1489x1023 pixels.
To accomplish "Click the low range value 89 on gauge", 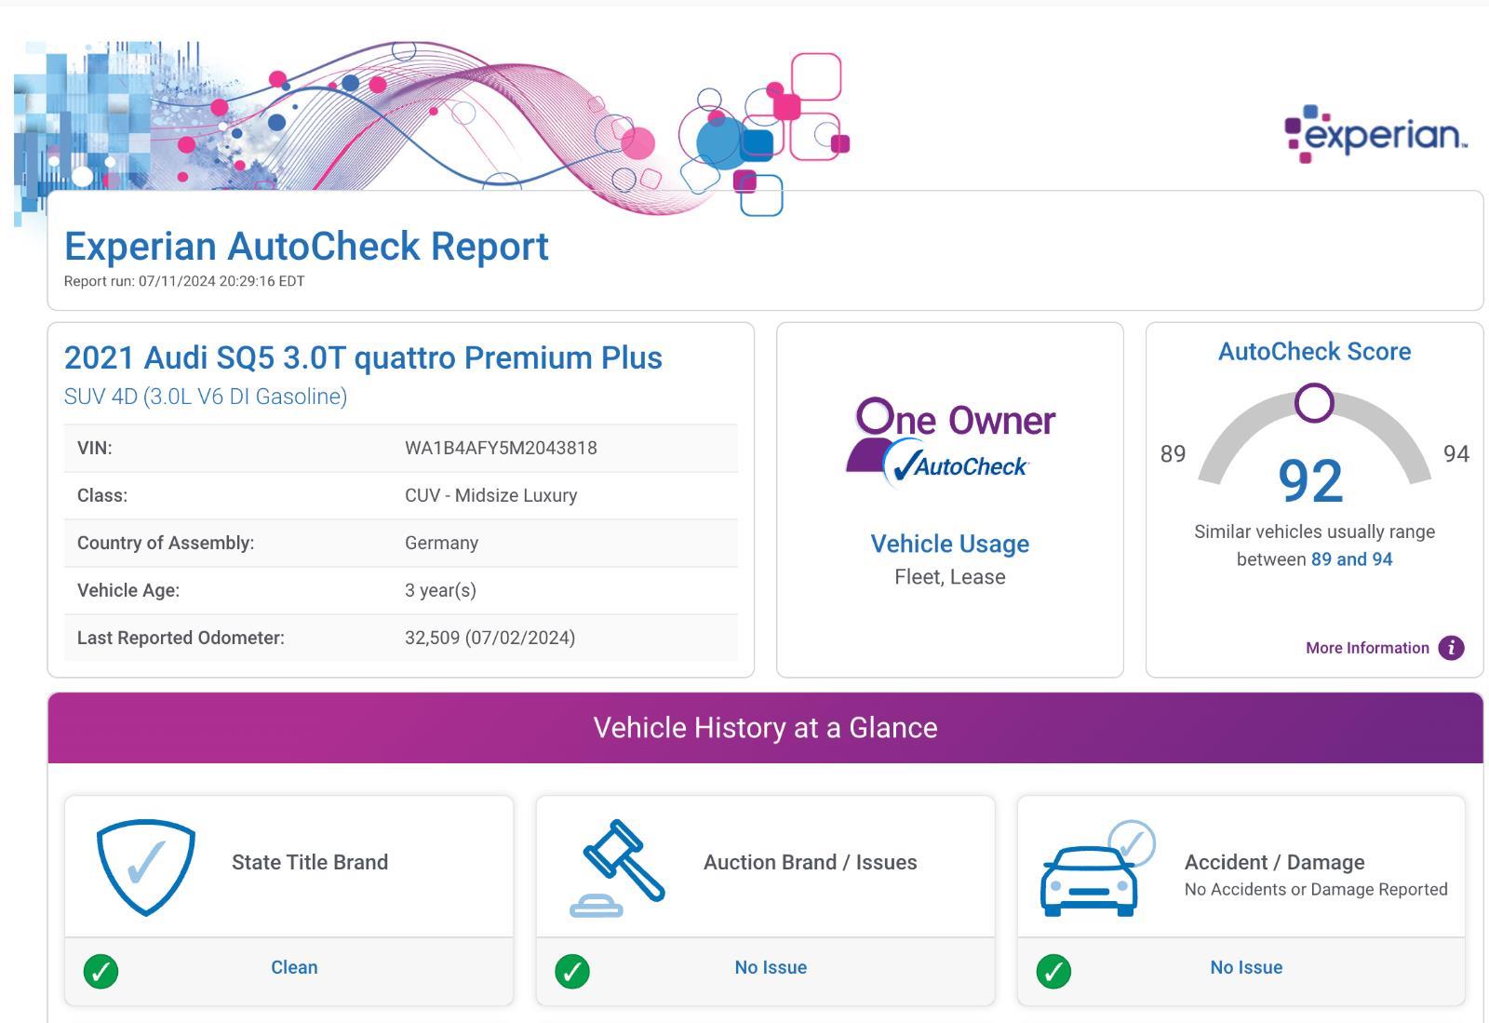I will [1173, 453].
